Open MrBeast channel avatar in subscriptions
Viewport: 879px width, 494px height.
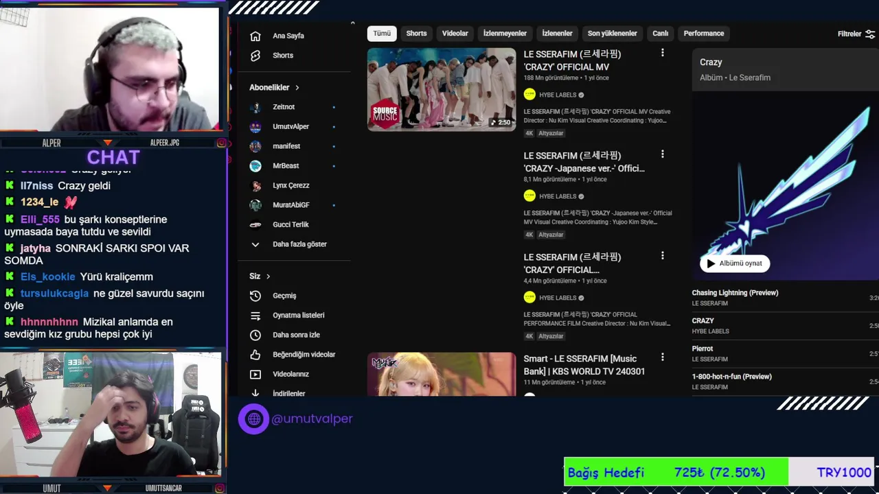pyautogui.click(x=255, y=166)
